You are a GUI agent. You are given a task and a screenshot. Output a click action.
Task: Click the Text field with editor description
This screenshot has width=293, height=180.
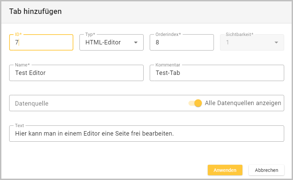[x=146, y=134]
